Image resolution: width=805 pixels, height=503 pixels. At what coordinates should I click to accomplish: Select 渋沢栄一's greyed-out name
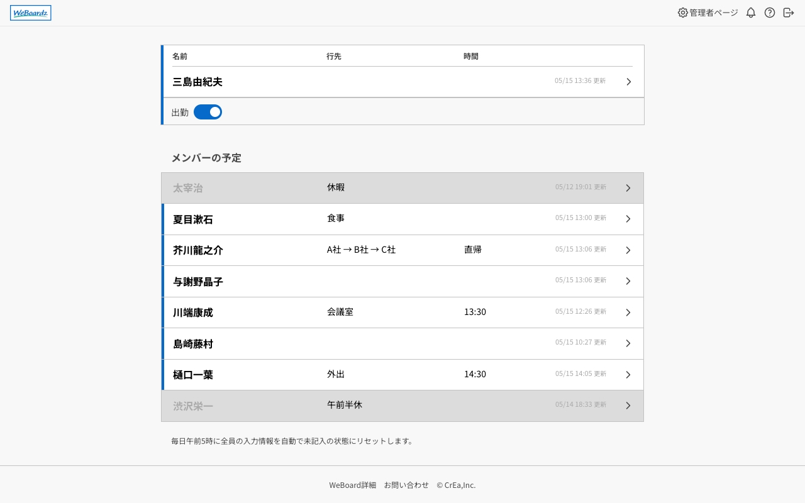click(x=193, y=406)
